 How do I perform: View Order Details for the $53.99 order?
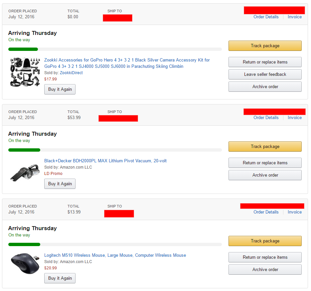point(266,118)
